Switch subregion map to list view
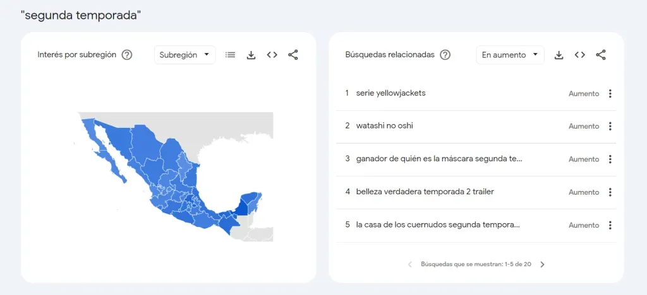647x295 pixels. [231, 55]
